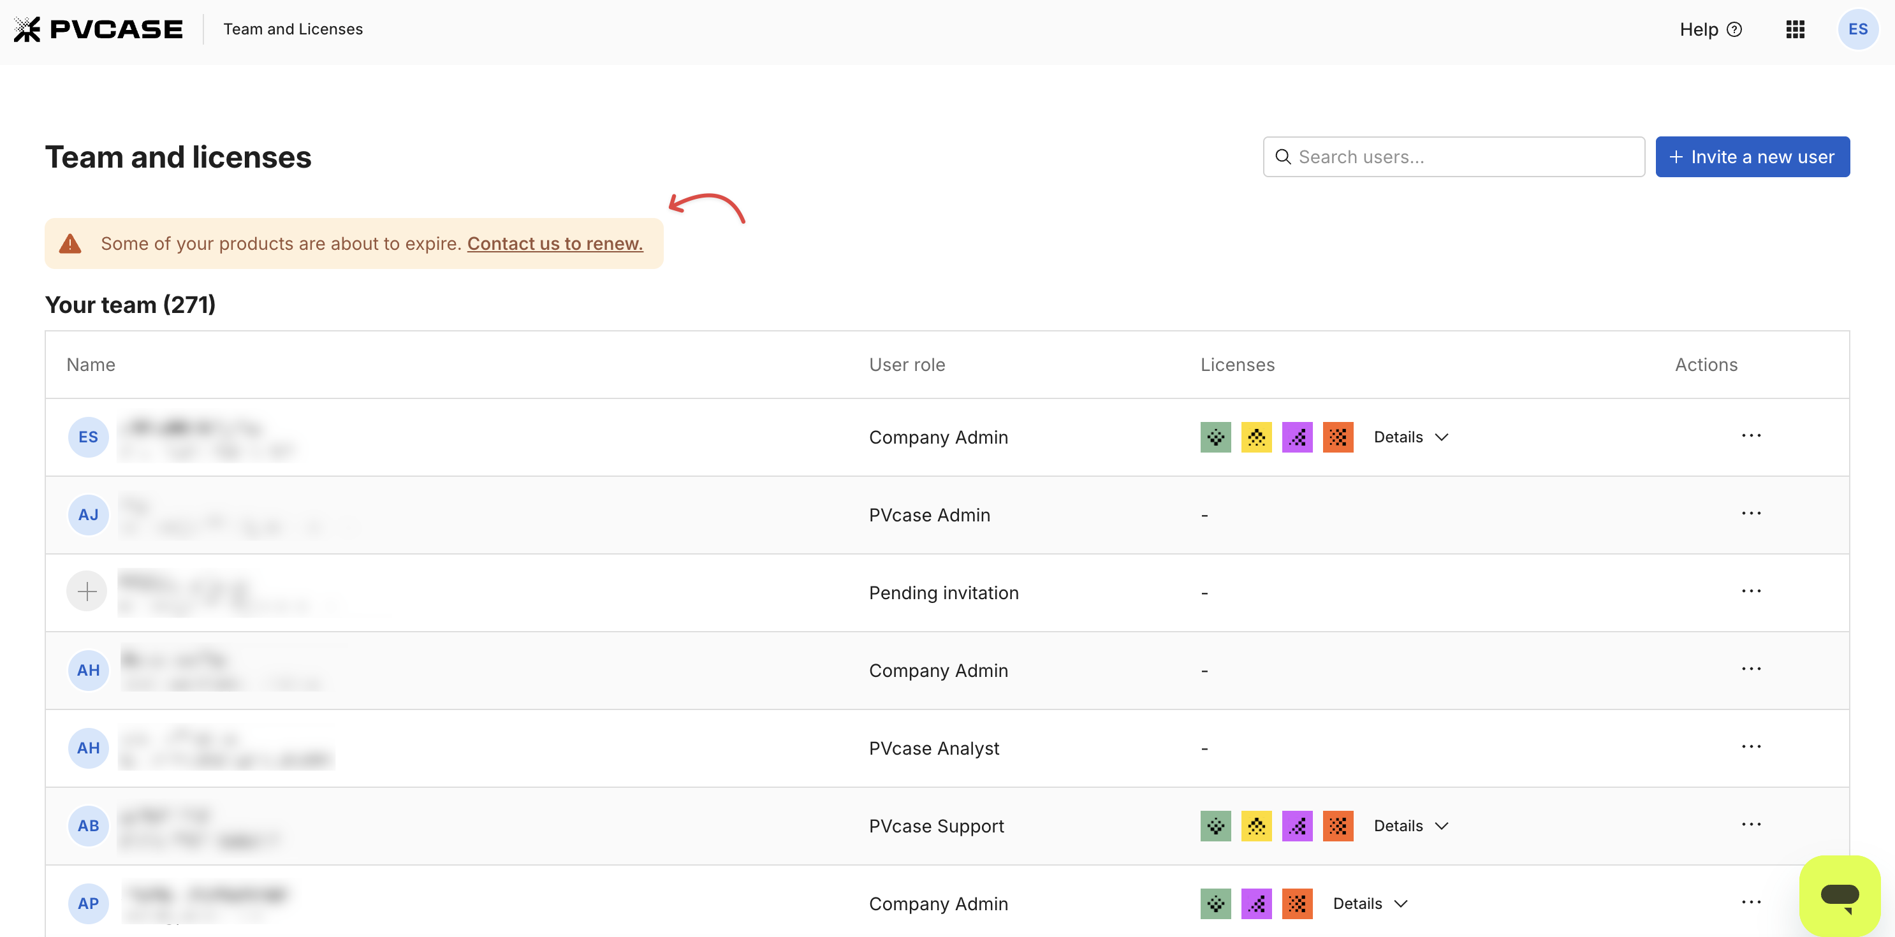Click the purple license icon in AB row
Screen dimensions: 1895x937
coord(1297,826)
